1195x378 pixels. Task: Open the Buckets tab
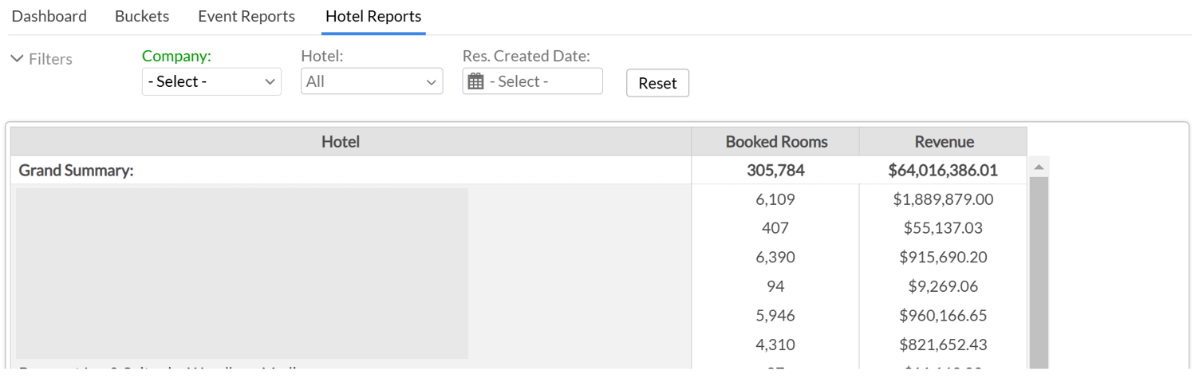[142, 16]
